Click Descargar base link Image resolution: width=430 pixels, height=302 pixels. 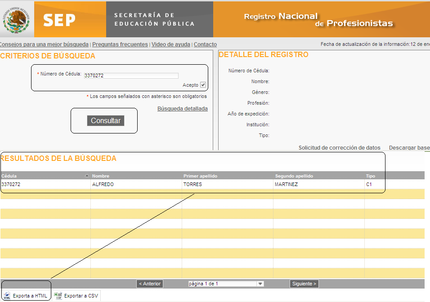(x=409, y=148)
